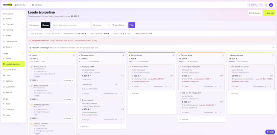Viewport: 277px width, 135px height.
Task: Click the abmhub logo
Action: pyautogui.click(x=7, y=5)
